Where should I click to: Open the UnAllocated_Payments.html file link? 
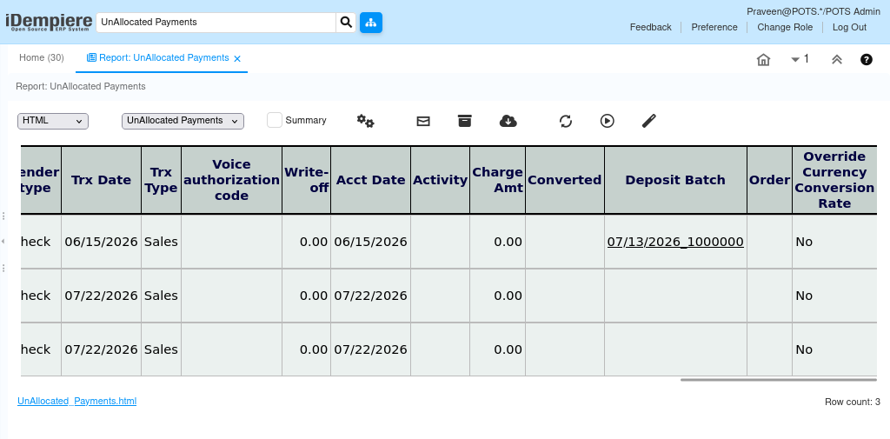point(76,401)
